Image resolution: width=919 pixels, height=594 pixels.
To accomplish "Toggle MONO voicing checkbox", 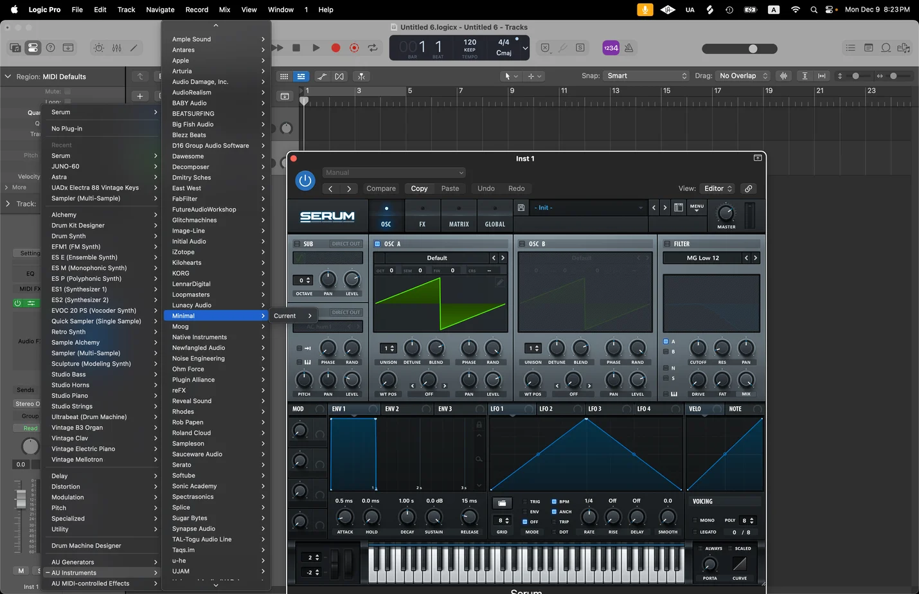I will point(694,520).
